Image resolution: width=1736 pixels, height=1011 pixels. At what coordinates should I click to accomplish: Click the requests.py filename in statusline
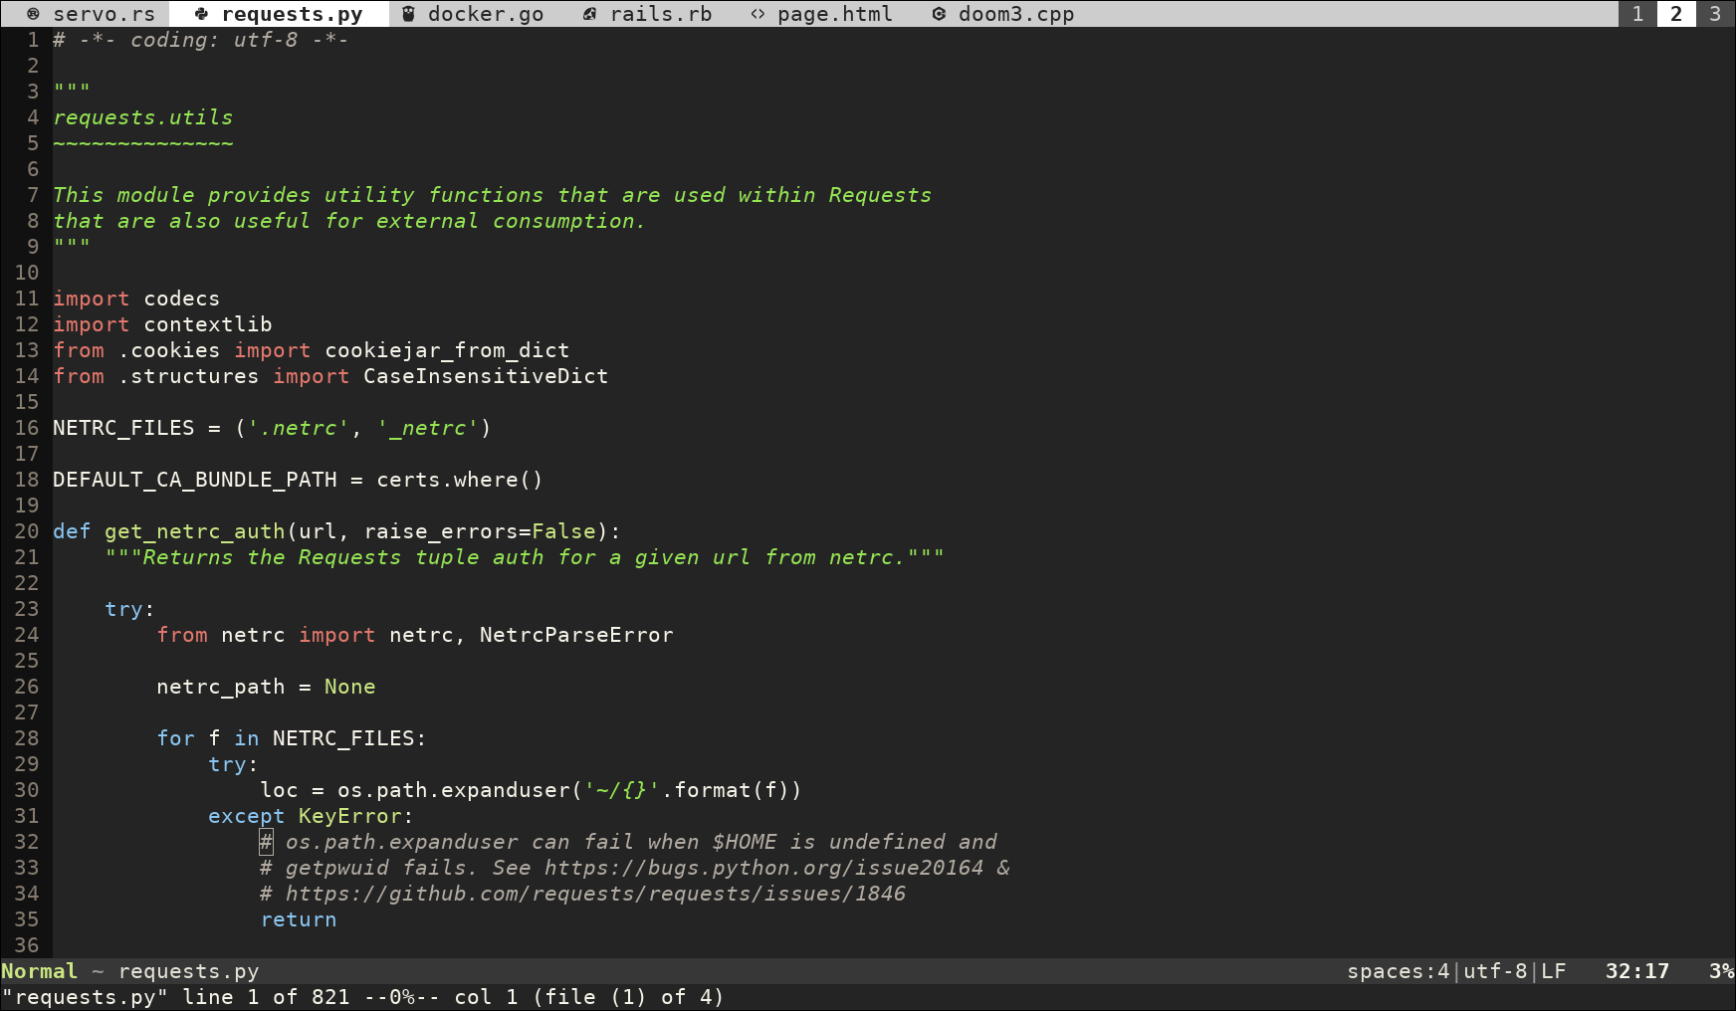tap(188, 971)
